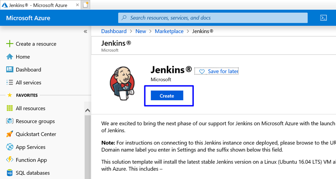Focus the Search resources, services, and docs field

tap(213, 18)
